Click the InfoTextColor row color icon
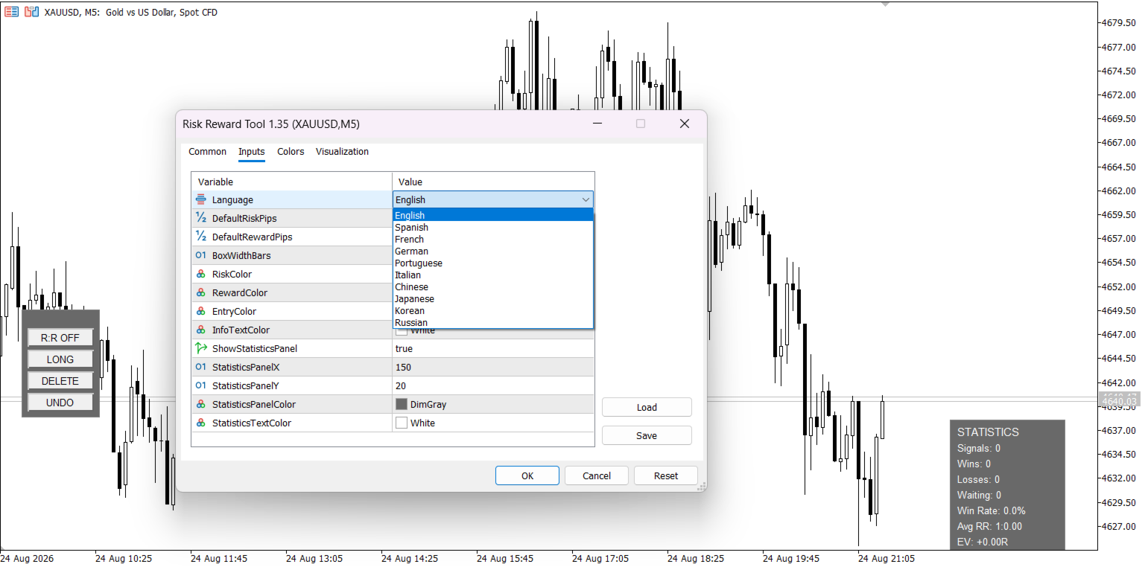 coord(201,330)
